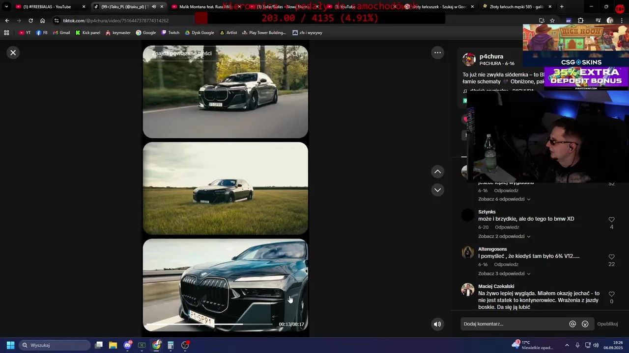The width and height of the screenshot is (629, 353).
Task: Open the emoji picker in comment box
Action: click(585, 324)
